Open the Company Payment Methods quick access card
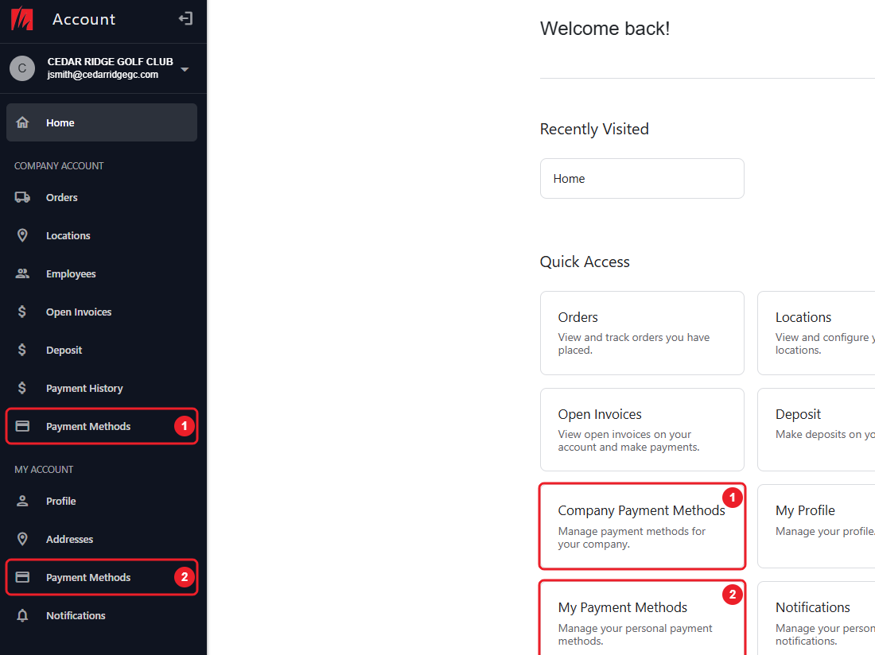875x655 pixels. (642, 526)
